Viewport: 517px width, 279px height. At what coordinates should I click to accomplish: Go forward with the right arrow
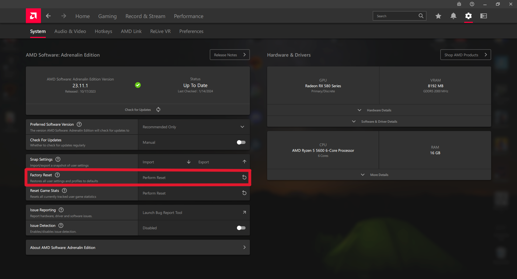pyautogui.click(x=64, y=16)
